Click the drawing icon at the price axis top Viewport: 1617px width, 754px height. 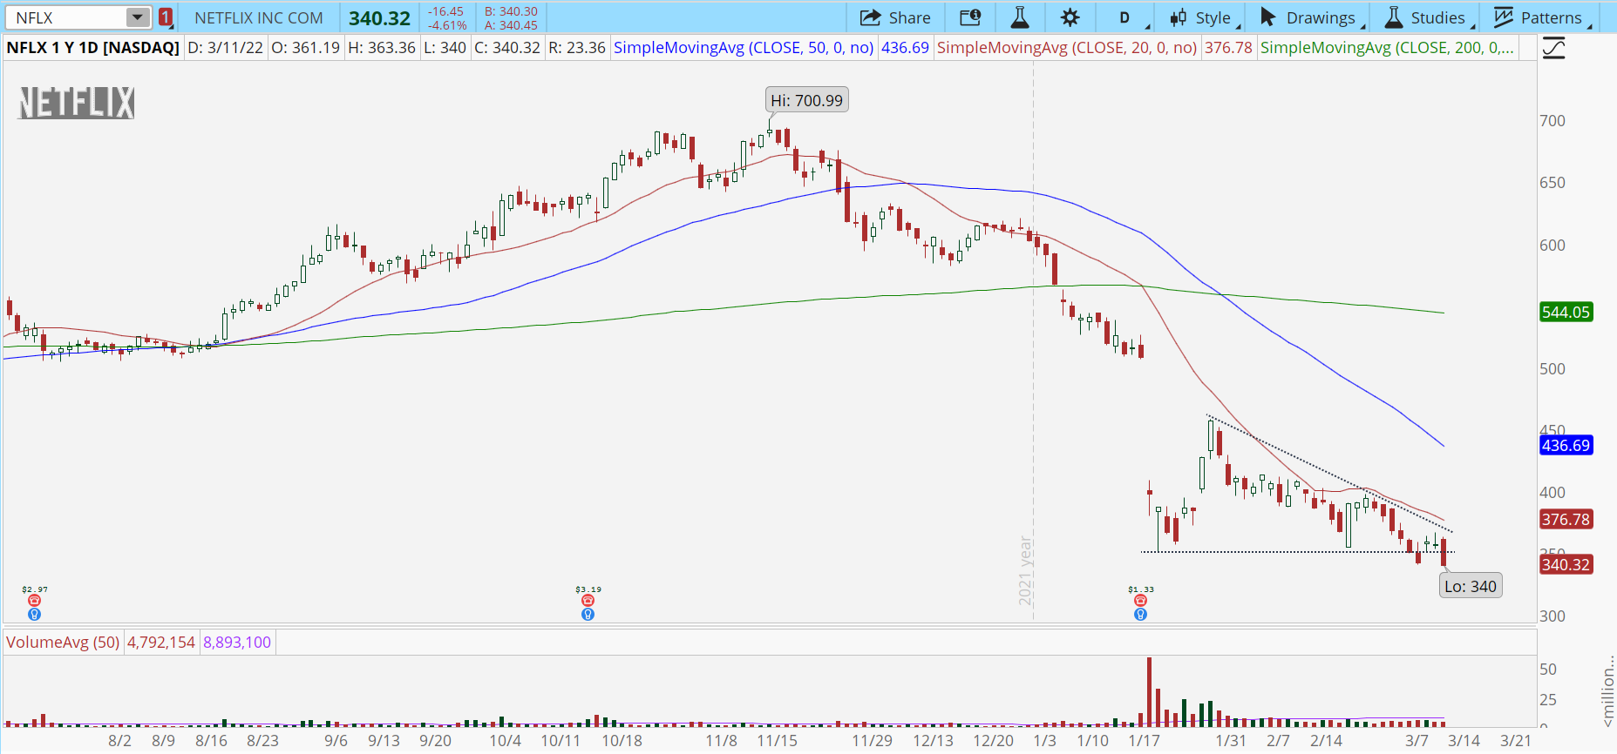click(x=1553, y=48)
